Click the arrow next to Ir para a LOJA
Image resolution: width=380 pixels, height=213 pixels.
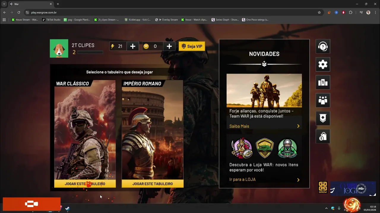(x=298, y=180)
